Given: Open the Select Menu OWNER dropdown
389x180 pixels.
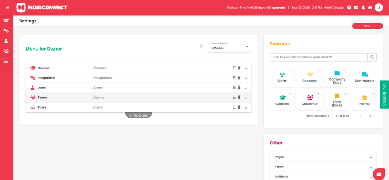Looking at the screenshot, I should click(x=229, y=47).
